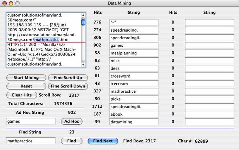The height and width of the screenshot is (150, 239).
Task: Click the log text scrollbar up arrow
Action: click(83, 15)
